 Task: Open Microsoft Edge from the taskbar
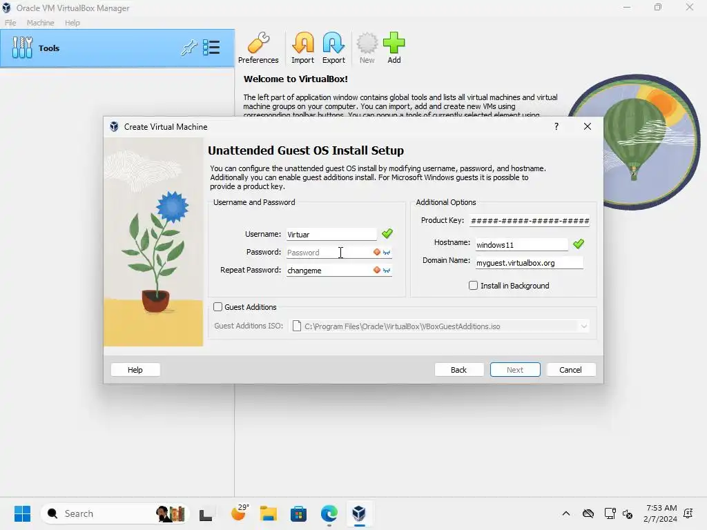click(329, 513)
